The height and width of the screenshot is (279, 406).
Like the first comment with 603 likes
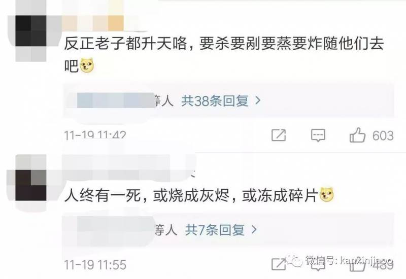tap(357, 135)
